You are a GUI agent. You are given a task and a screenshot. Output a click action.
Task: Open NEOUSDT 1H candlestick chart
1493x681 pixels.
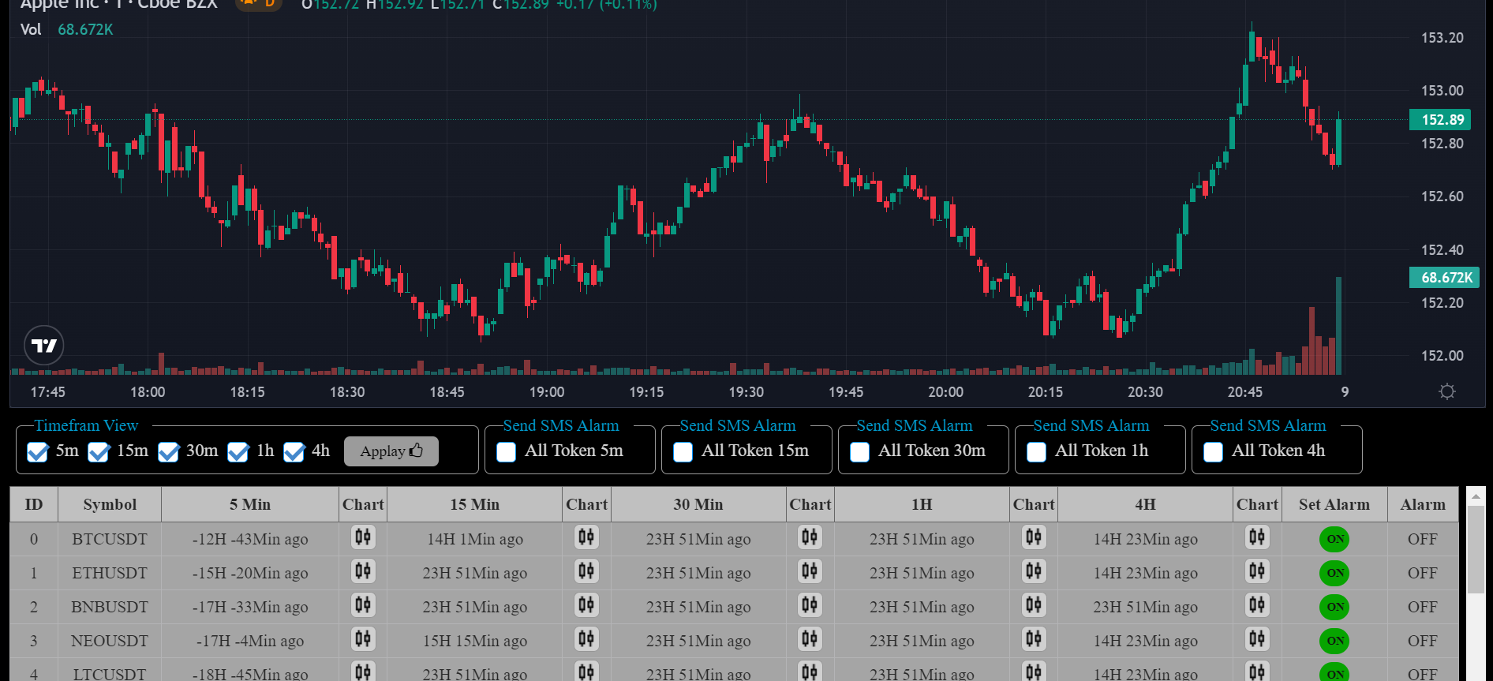click(x=1034, y=640)
